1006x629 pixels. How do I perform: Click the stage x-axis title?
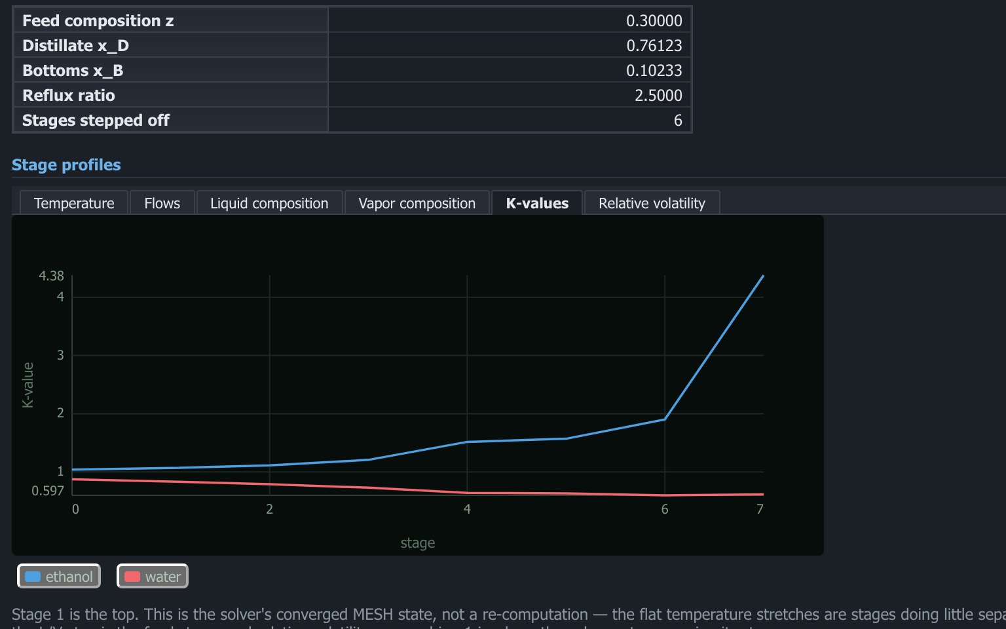pyautogui.click(x=418, y=543)
